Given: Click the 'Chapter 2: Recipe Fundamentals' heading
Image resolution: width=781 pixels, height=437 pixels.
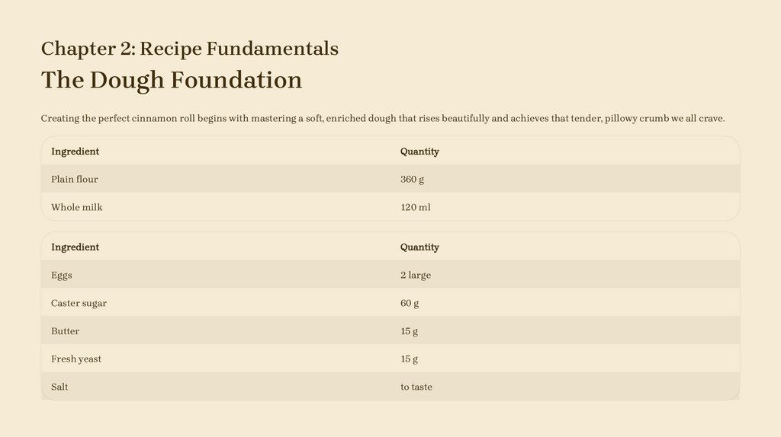Looking at the screenshot, I should (x=190, y=49).
